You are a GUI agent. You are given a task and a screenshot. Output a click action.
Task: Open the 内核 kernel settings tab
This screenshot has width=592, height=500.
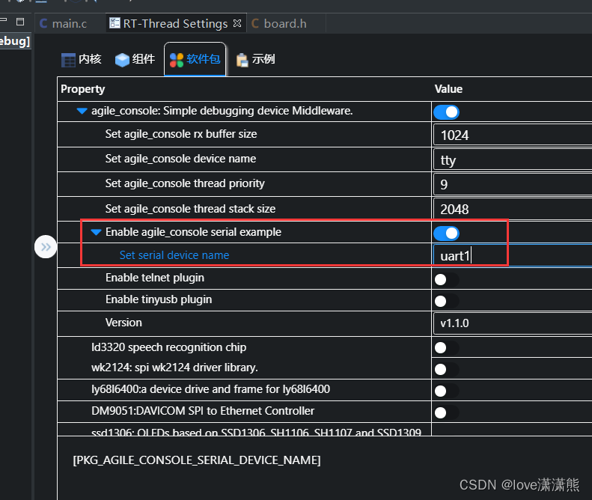point(81,59)
